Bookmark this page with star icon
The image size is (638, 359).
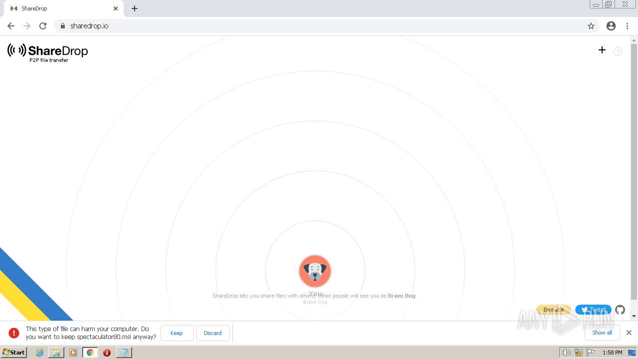pyautogui.click(x=591, y=26)
